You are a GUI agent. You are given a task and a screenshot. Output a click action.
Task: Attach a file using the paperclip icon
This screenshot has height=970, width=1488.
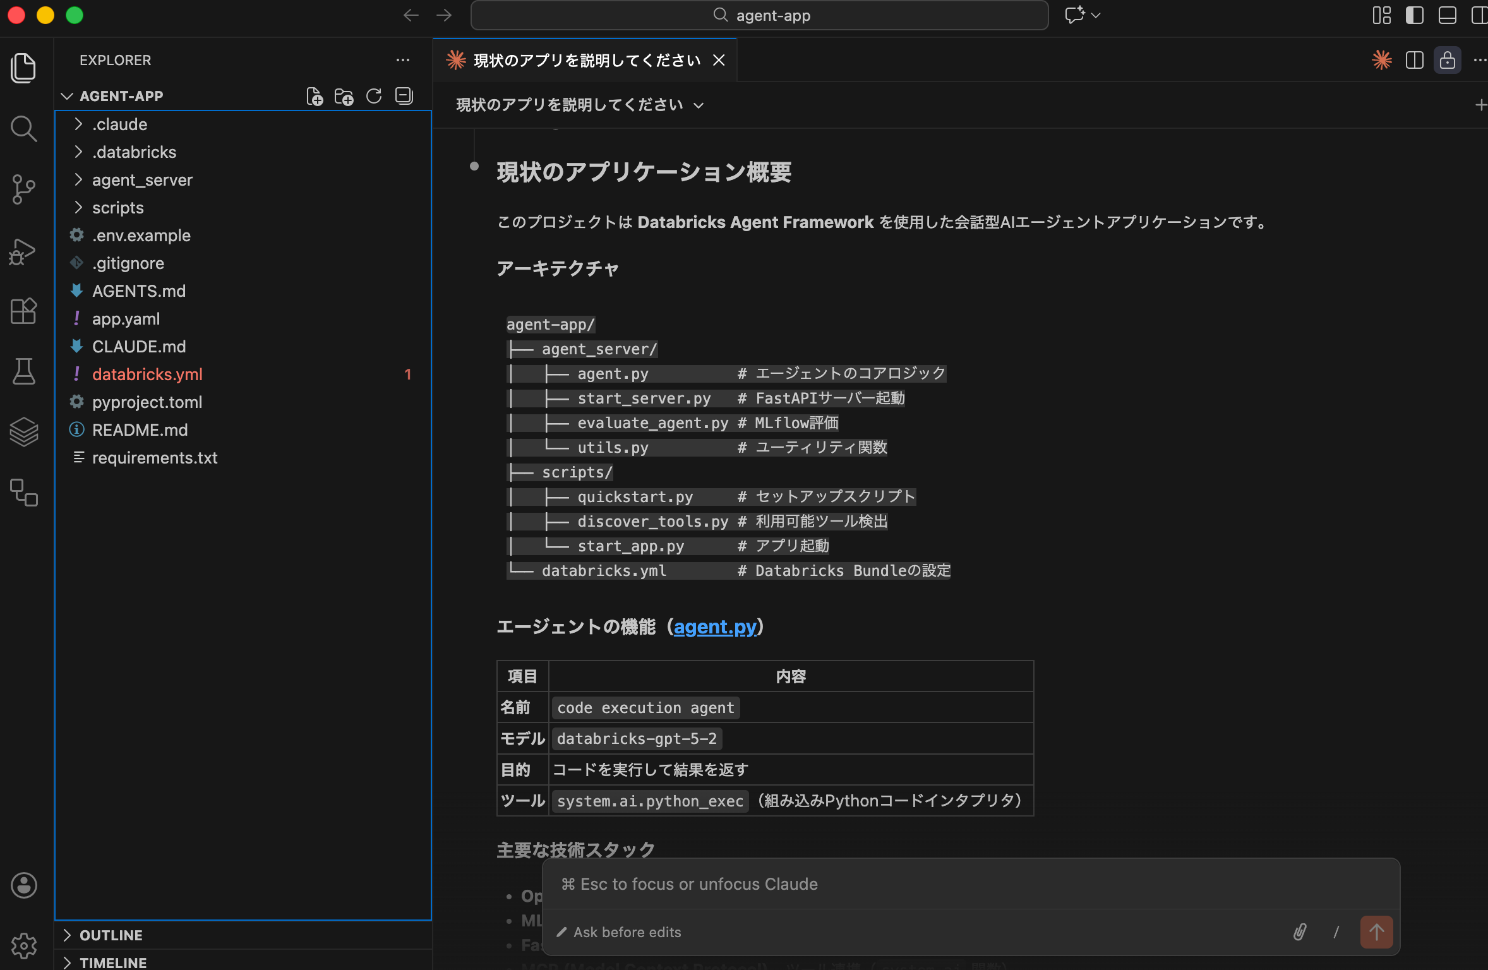pos(1300,931)
